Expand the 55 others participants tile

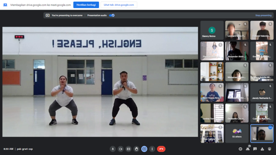pos(237,133)
